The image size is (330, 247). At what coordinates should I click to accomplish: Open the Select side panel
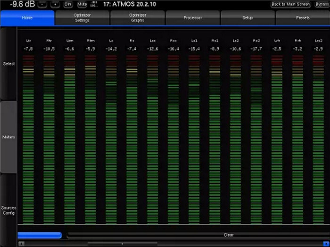(8, 64)
